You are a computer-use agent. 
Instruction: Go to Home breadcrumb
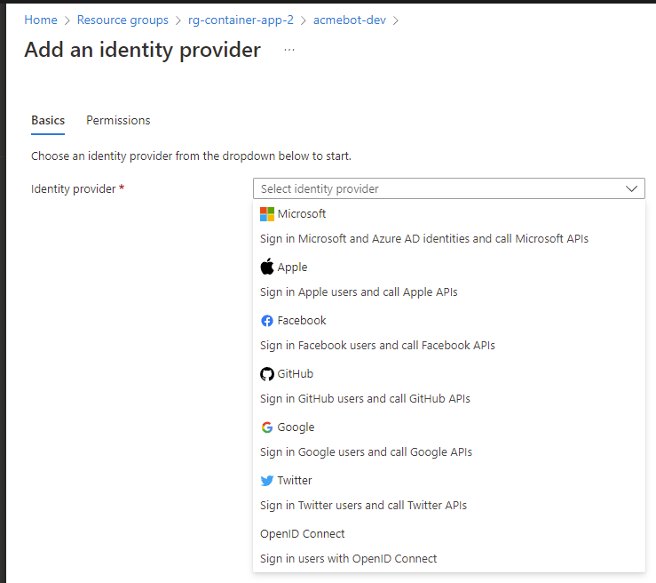pyautogui.click(x=41, y=20)
